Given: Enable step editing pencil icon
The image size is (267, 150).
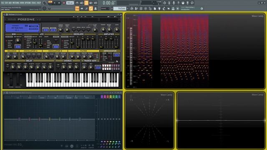Looking at the screenshot, I should click(86, 8).
